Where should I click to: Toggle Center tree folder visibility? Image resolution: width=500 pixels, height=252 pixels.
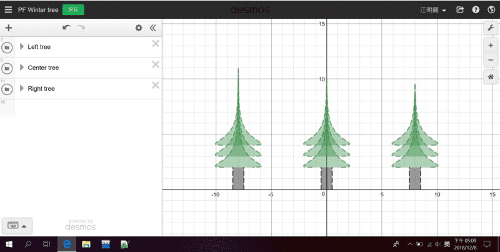7,68
